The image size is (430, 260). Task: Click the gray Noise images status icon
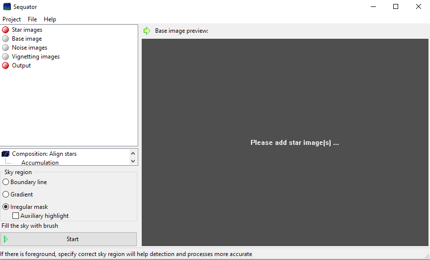tap(5, 48)
